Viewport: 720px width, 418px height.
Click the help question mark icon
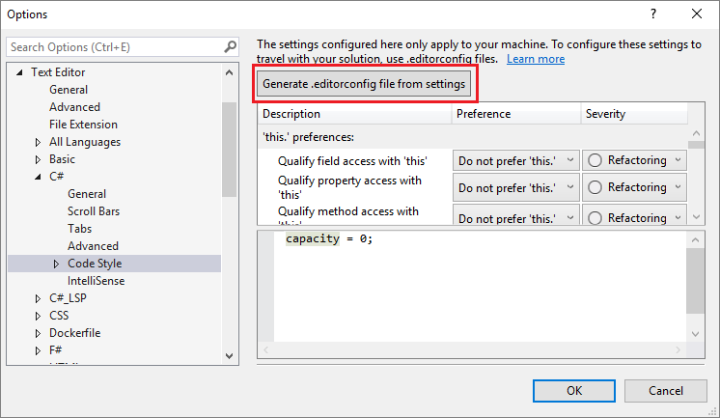pos(653,14)
